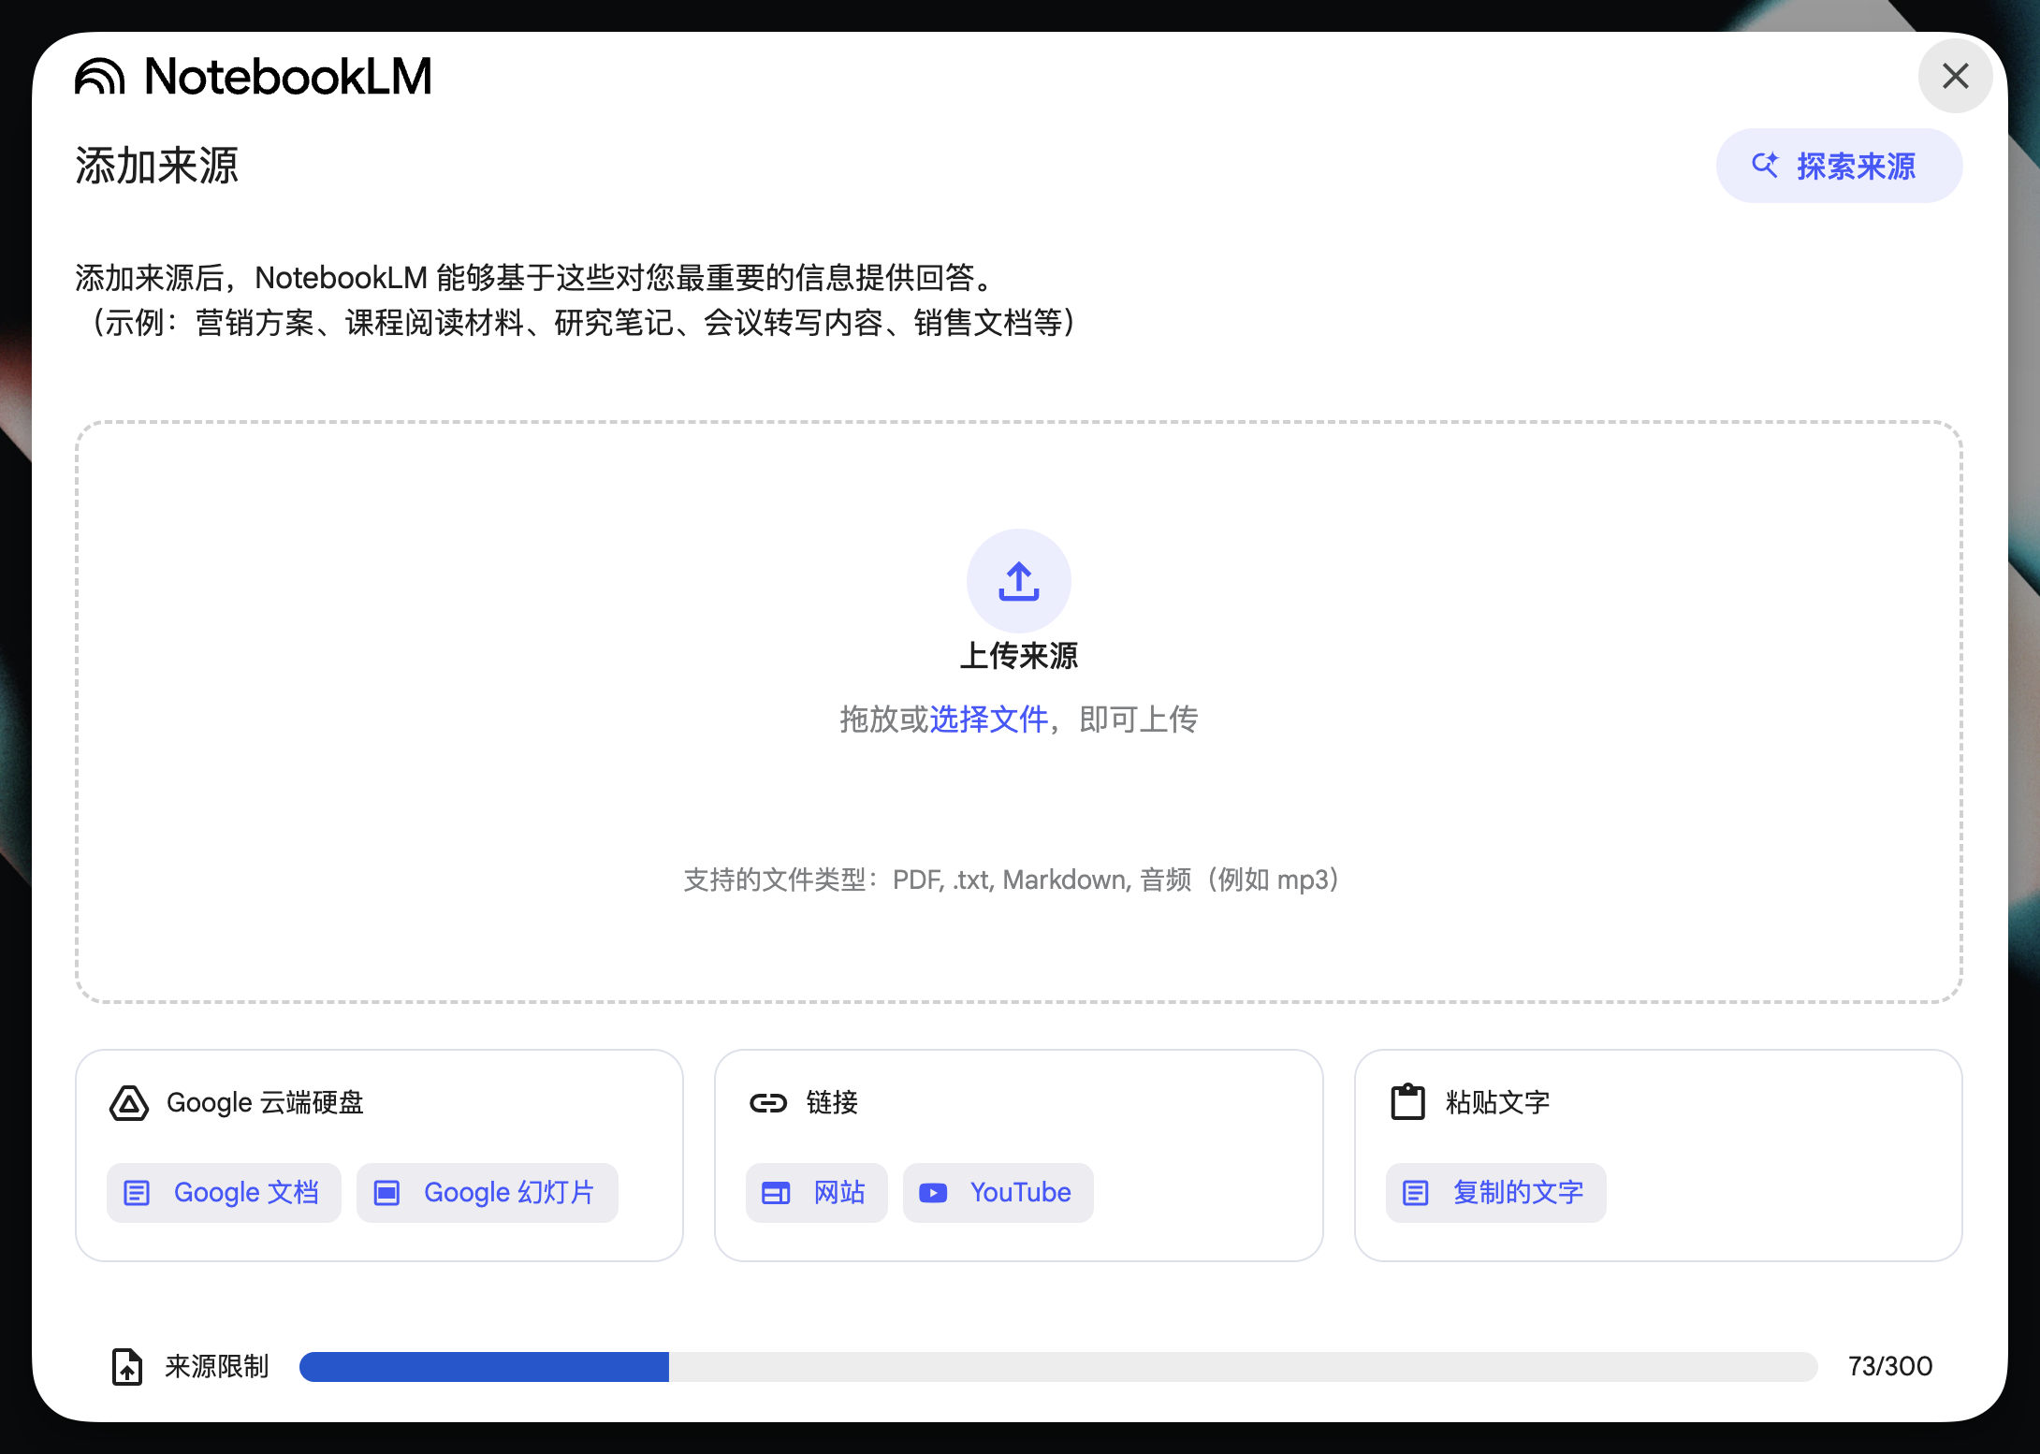Click the source limit progress bar
The height and width of the screenshot is (1454, 2040).
point(1058,1367)
